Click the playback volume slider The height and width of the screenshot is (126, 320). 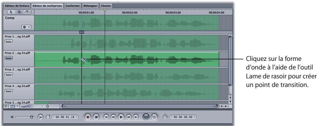(x=25, y=117)
